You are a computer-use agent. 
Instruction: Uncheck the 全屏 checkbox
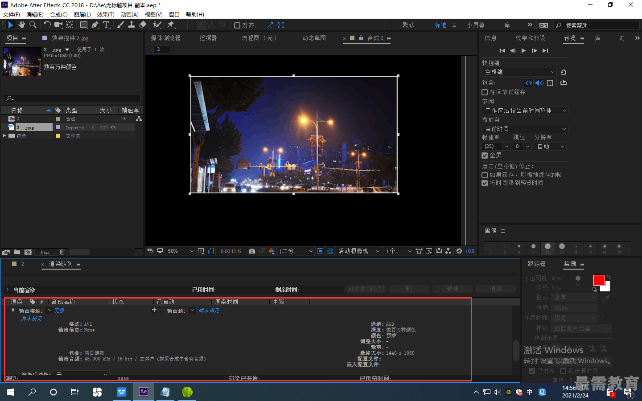pyautogui.click(x=485, y=155)
